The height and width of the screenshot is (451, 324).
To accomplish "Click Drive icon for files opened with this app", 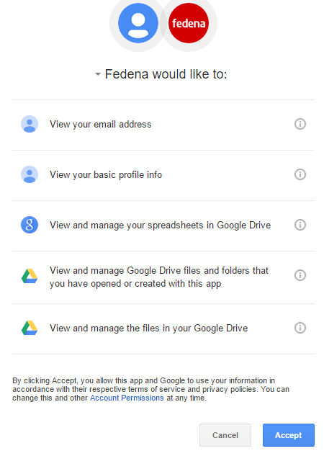I will 30,276.
